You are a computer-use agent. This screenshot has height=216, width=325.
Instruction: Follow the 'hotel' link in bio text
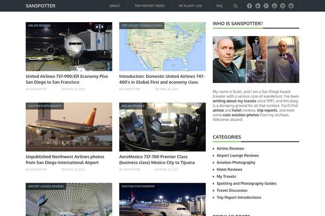click(x=237, y=110)
